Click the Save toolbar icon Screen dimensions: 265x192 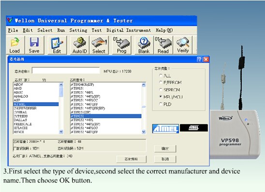click(x=34, y=45)
